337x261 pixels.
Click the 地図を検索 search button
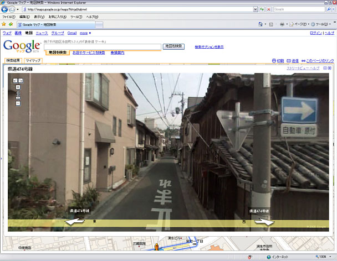[x=173, y=46]
